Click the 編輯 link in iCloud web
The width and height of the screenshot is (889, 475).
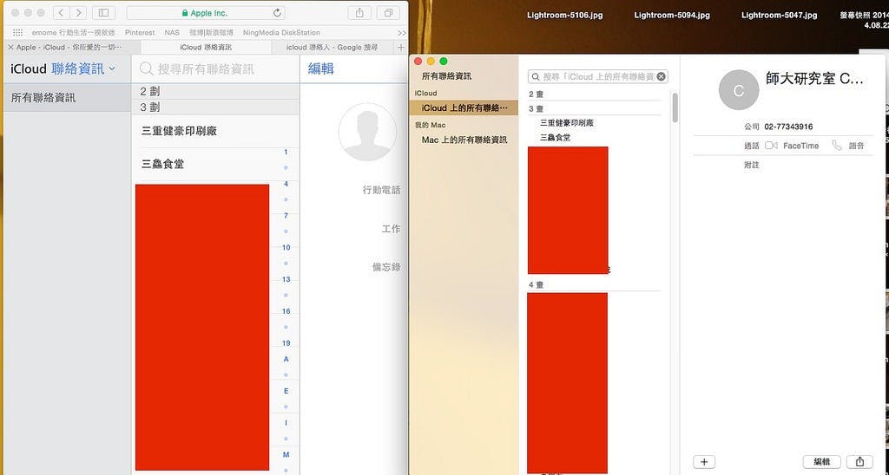pos(321,69)
